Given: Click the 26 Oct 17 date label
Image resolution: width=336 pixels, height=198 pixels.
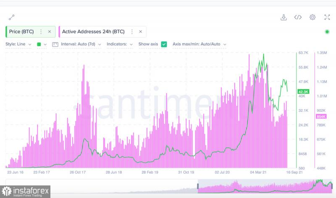Looking at the screenshot, I should (x=78, y=172).
